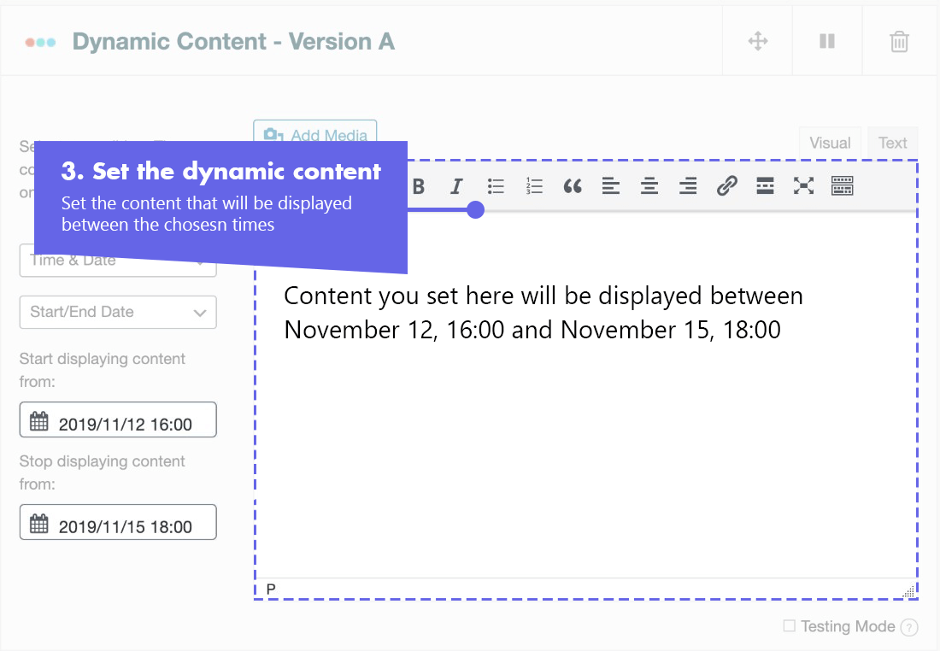Screen dimensions: 940x651
Task: Open the Time & Date dropdown
Action: [x=118, y=261]
